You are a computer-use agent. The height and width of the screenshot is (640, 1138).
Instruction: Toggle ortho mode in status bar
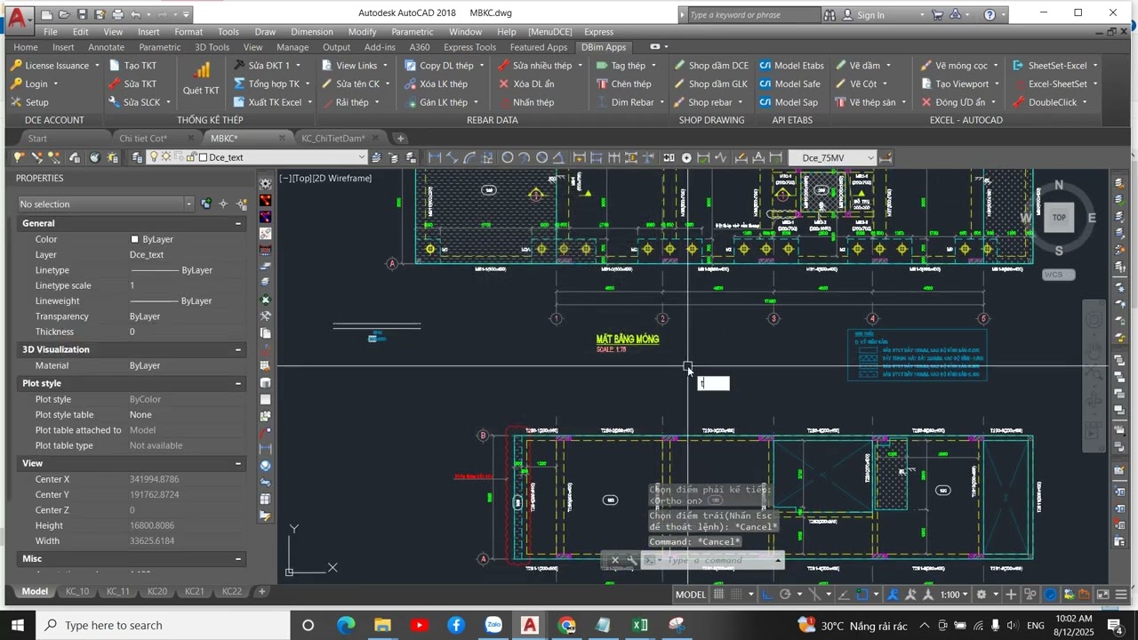(766, 595)
